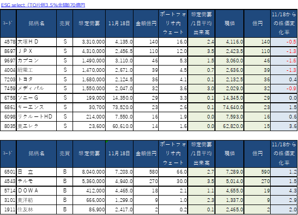This screenshot has width=298, height=215.
Task: Open the ESG select title link
Action: click(43, 5)
